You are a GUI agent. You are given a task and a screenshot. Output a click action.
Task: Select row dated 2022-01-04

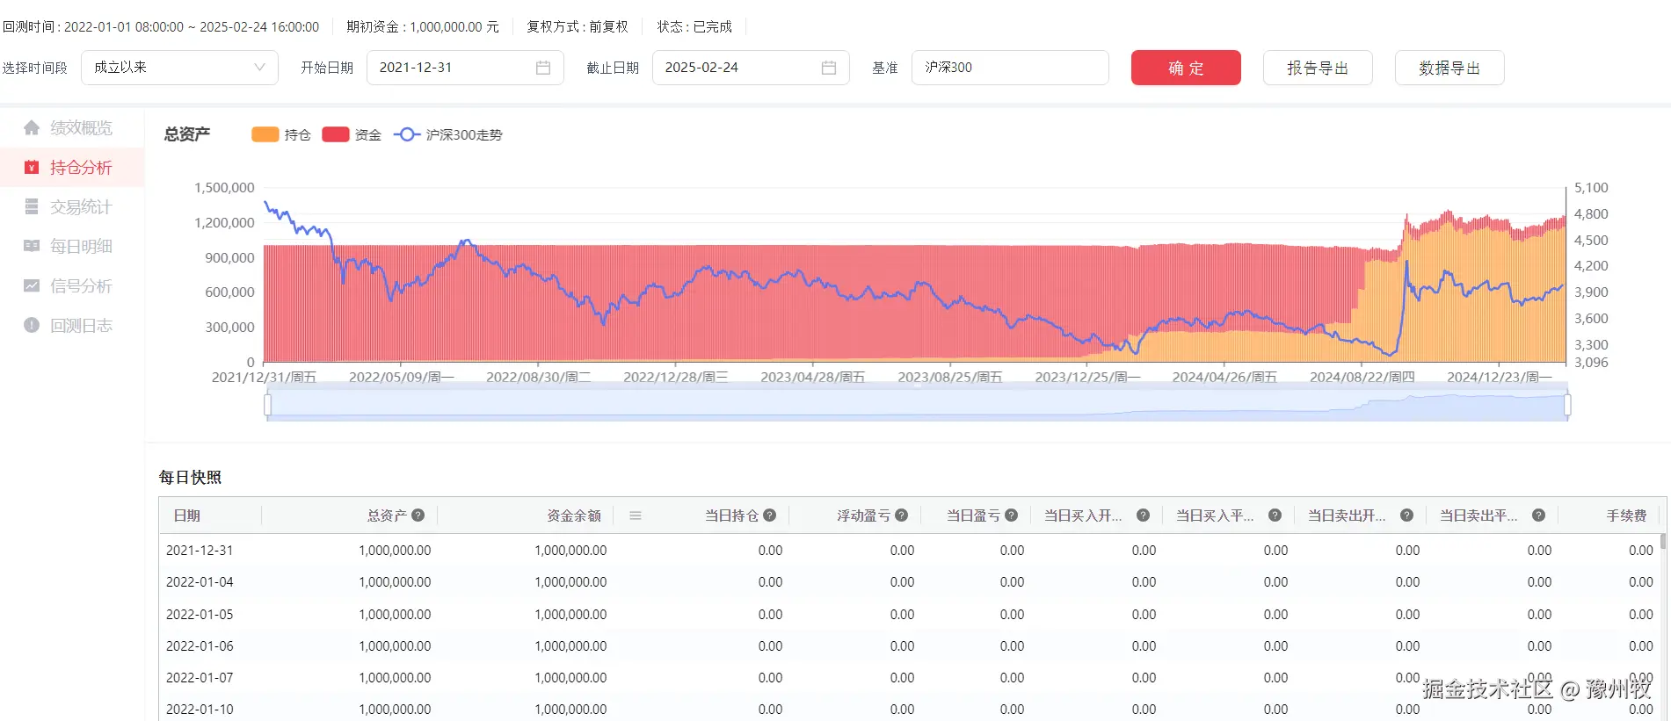click(x=909, y=582)
